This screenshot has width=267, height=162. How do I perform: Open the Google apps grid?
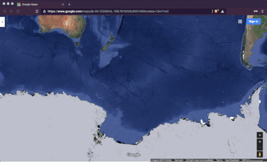pyautogui.click(x=240, y=21)
